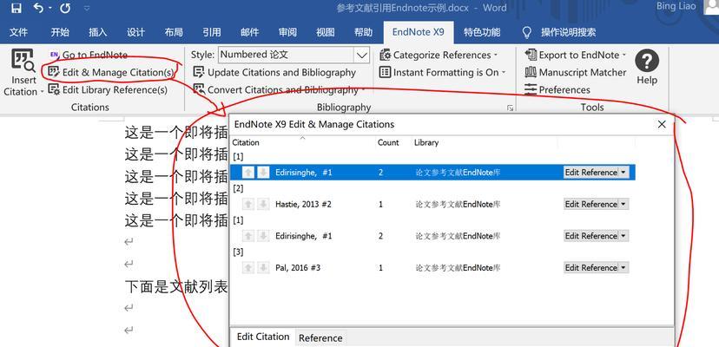
Task: Open Edit Reference dropdown arrow for Pal
Action: 623,268
